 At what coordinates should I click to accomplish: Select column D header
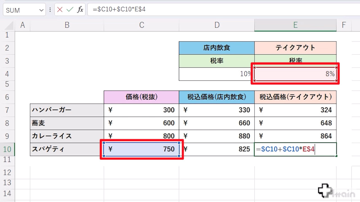coord(217,25)
